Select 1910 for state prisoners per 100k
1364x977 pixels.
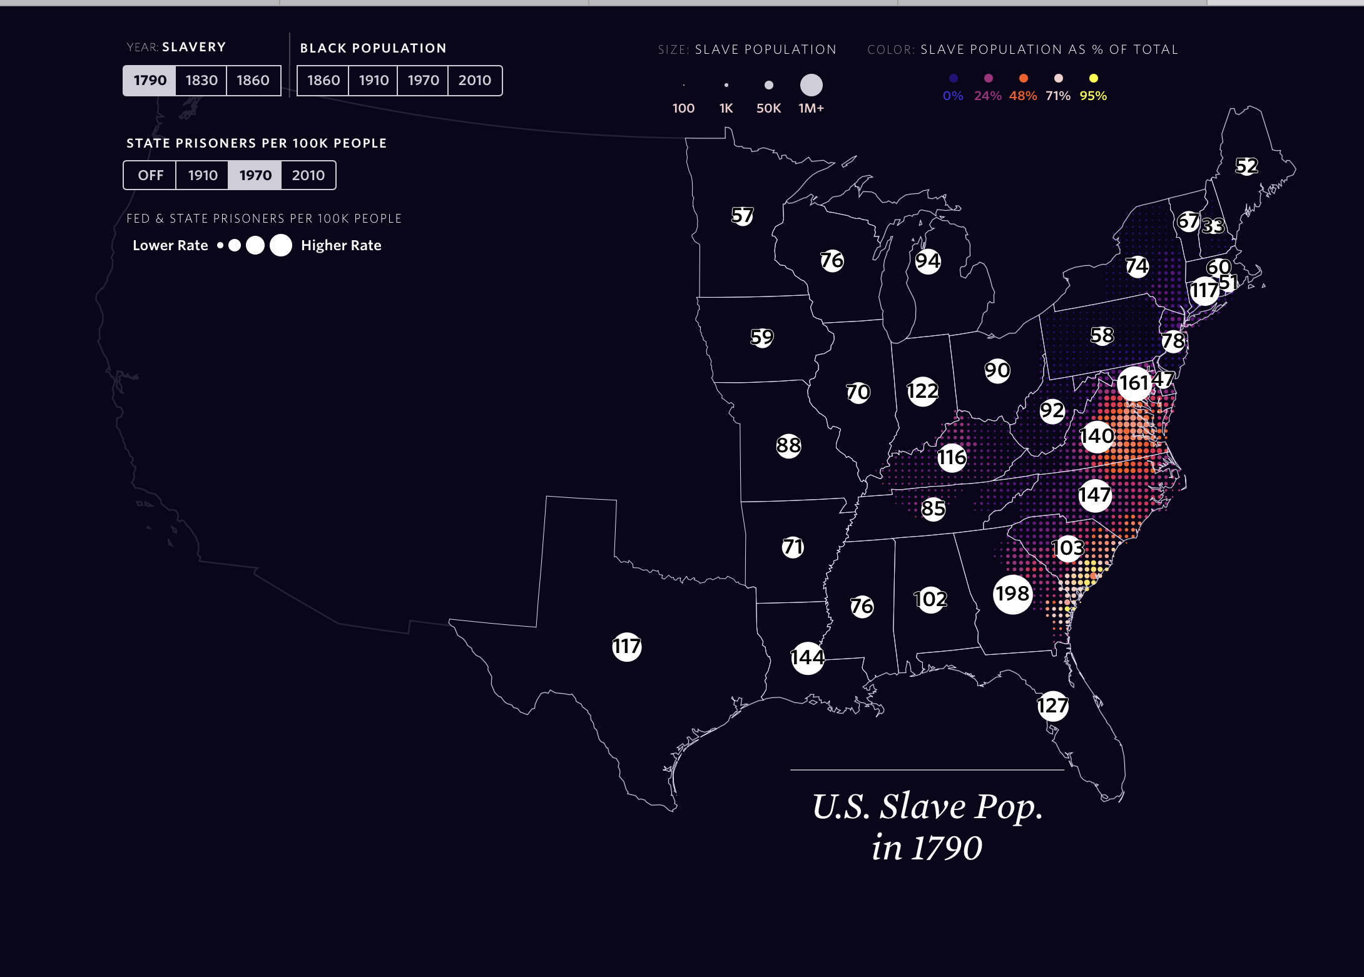201,175
